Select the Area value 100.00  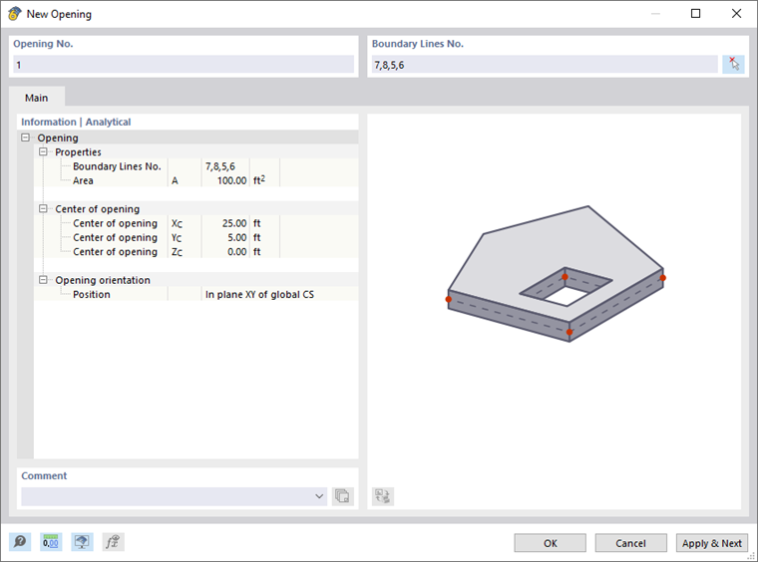tap(232, 180)
